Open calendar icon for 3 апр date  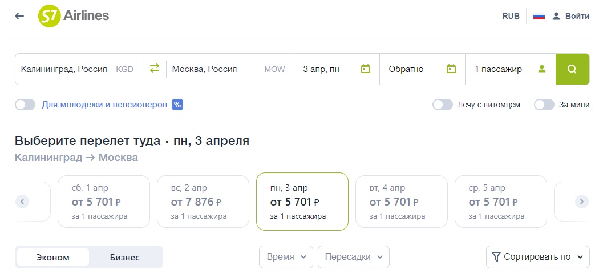(x=366, y=69)
